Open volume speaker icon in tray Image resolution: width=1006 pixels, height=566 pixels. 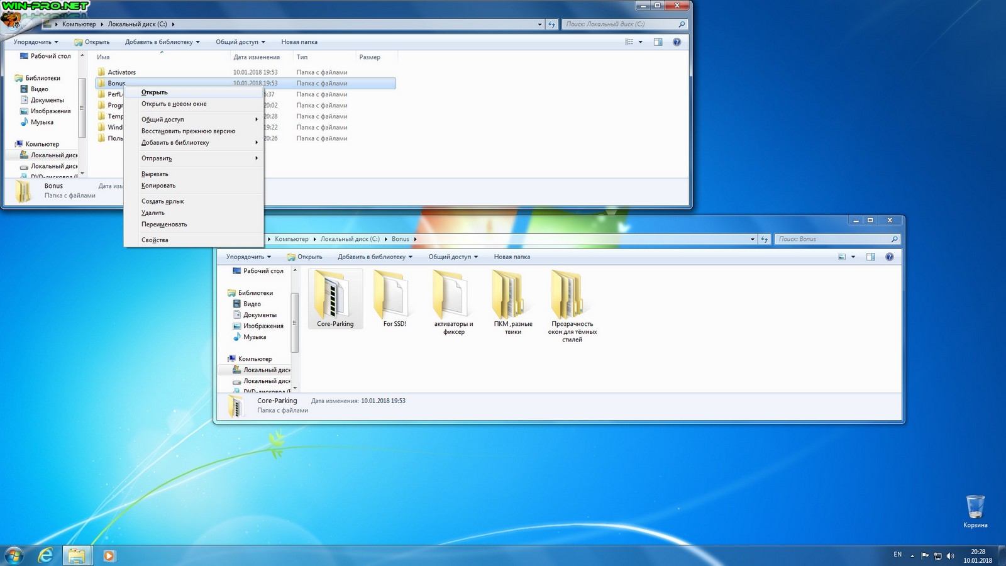coord(950,556)
